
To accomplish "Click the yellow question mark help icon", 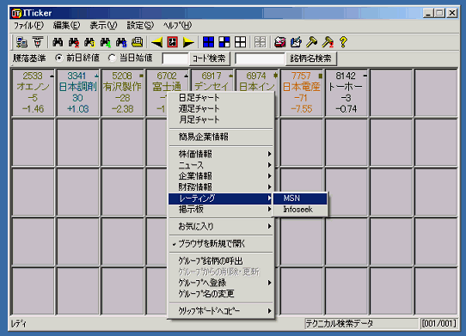I will (x=343, y=42).
